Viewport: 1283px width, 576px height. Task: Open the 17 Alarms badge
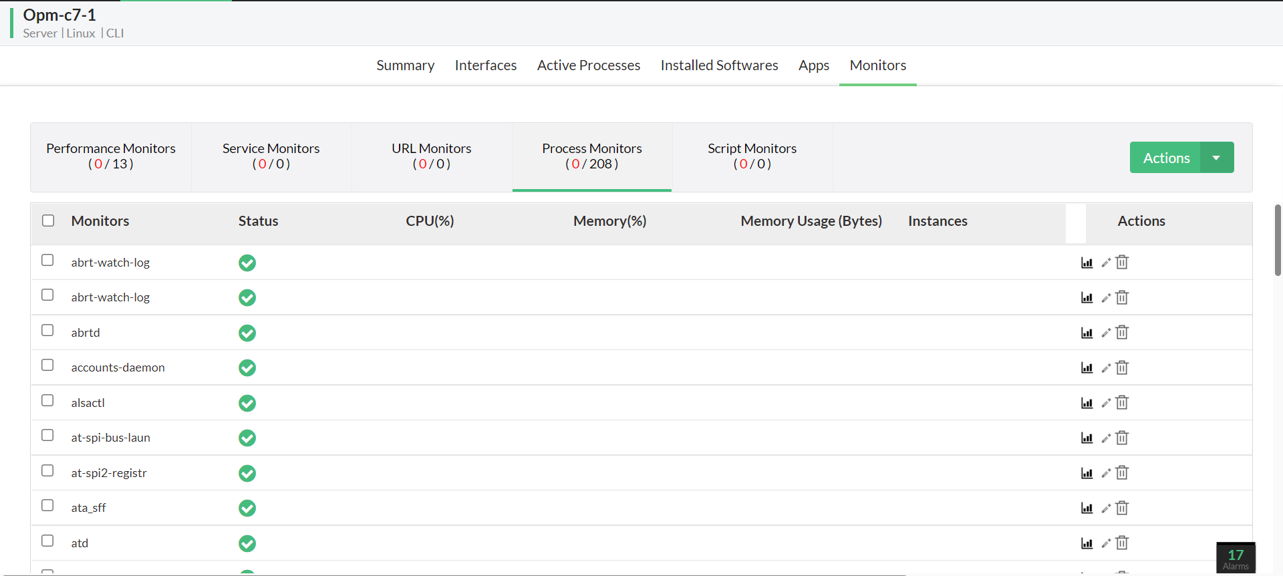coord(1236,559)
